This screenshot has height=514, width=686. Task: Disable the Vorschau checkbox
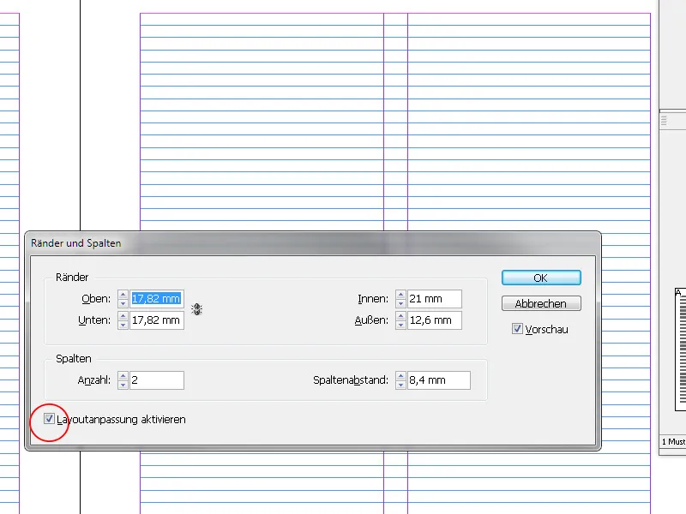(x=517, y=328)
